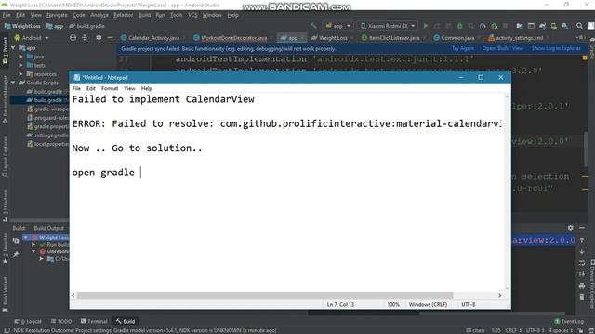Open Terminal tool window button
The image size is (595, 334).
[94, 321]
